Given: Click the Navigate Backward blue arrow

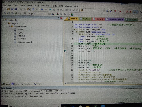Looking at the screenshot, I should [x=42, y=9].
